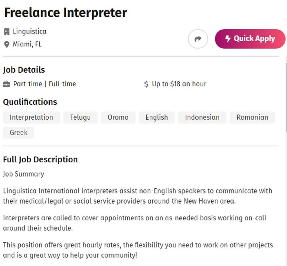
Task: Select the Greek qualification tag
Action: [x=19, y=133]
